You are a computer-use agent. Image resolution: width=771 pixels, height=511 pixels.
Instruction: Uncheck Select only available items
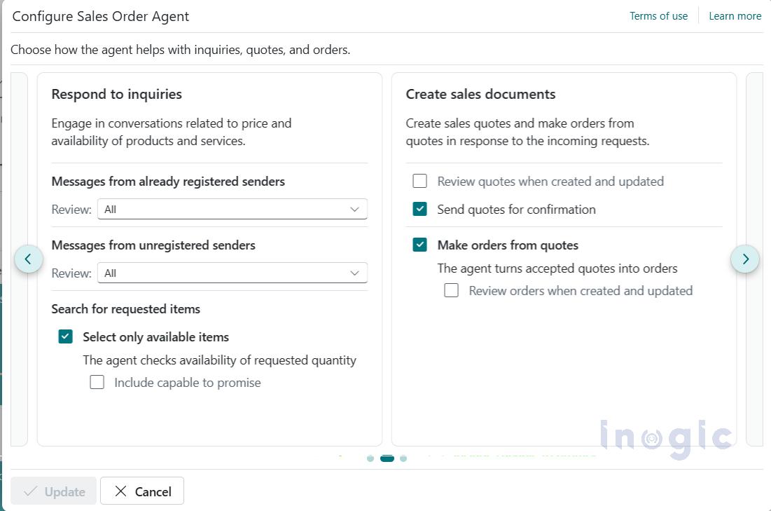pos(66,336)
